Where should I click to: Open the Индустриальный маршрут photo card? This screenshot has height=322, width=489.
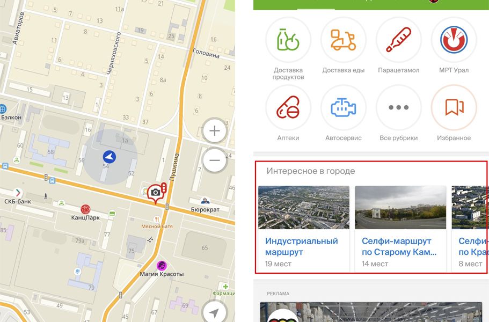coord(304,208)
